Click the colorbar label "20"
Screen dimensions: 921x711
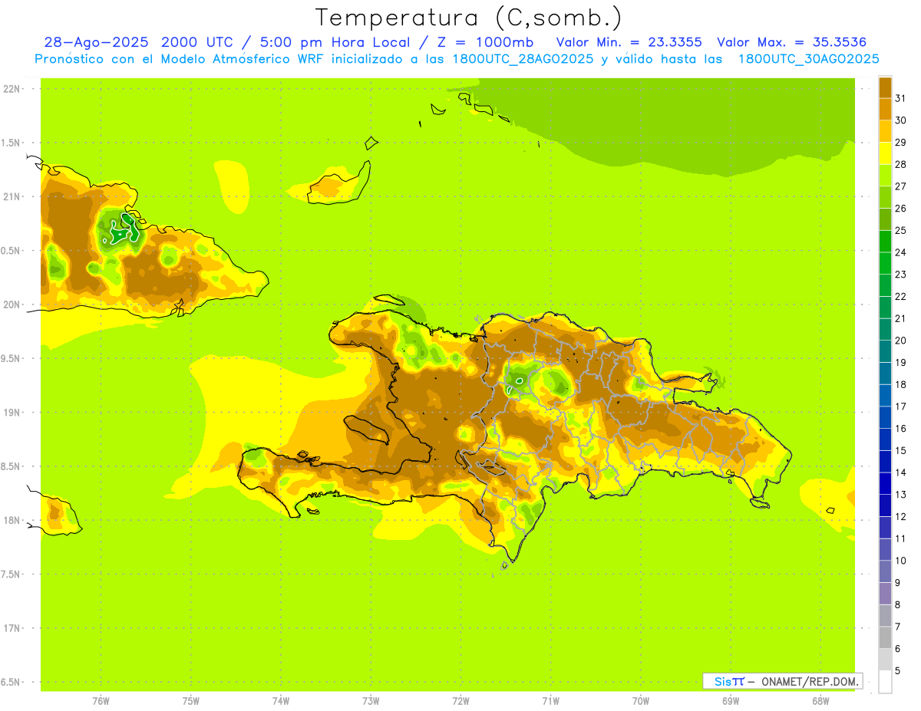[x=900, y=341]
